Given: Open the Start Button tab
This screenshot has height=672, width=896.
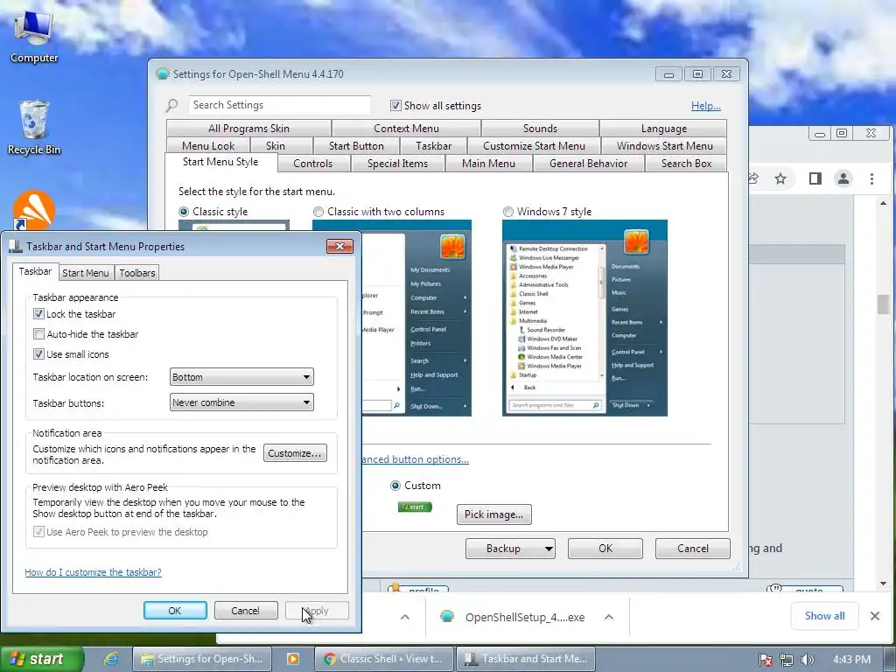Looking at the screenshot, I should coord(356,146).
